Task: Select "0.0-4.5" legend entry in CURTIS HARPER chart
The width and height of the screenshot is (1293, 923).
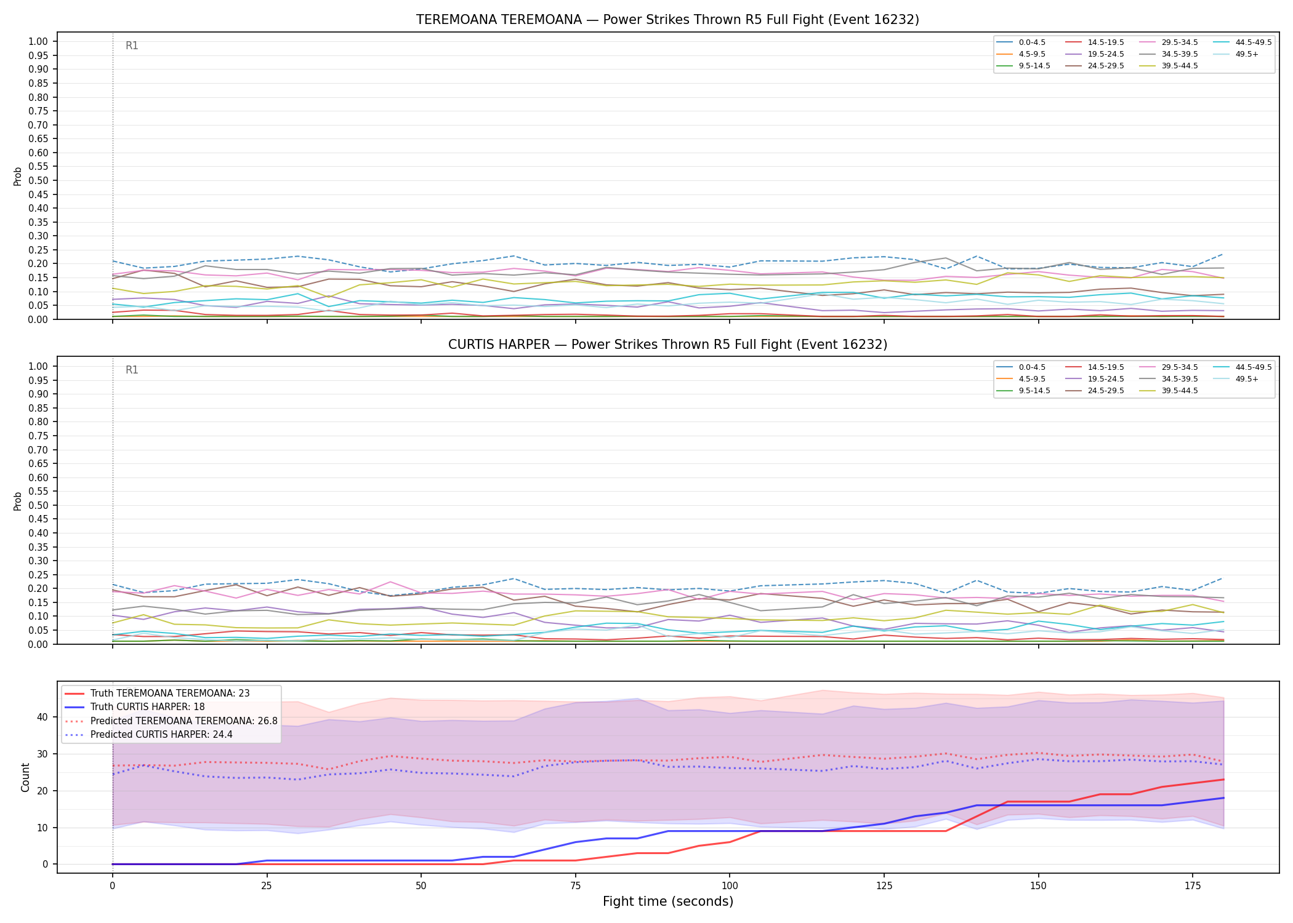Action: click(1021, 367)
